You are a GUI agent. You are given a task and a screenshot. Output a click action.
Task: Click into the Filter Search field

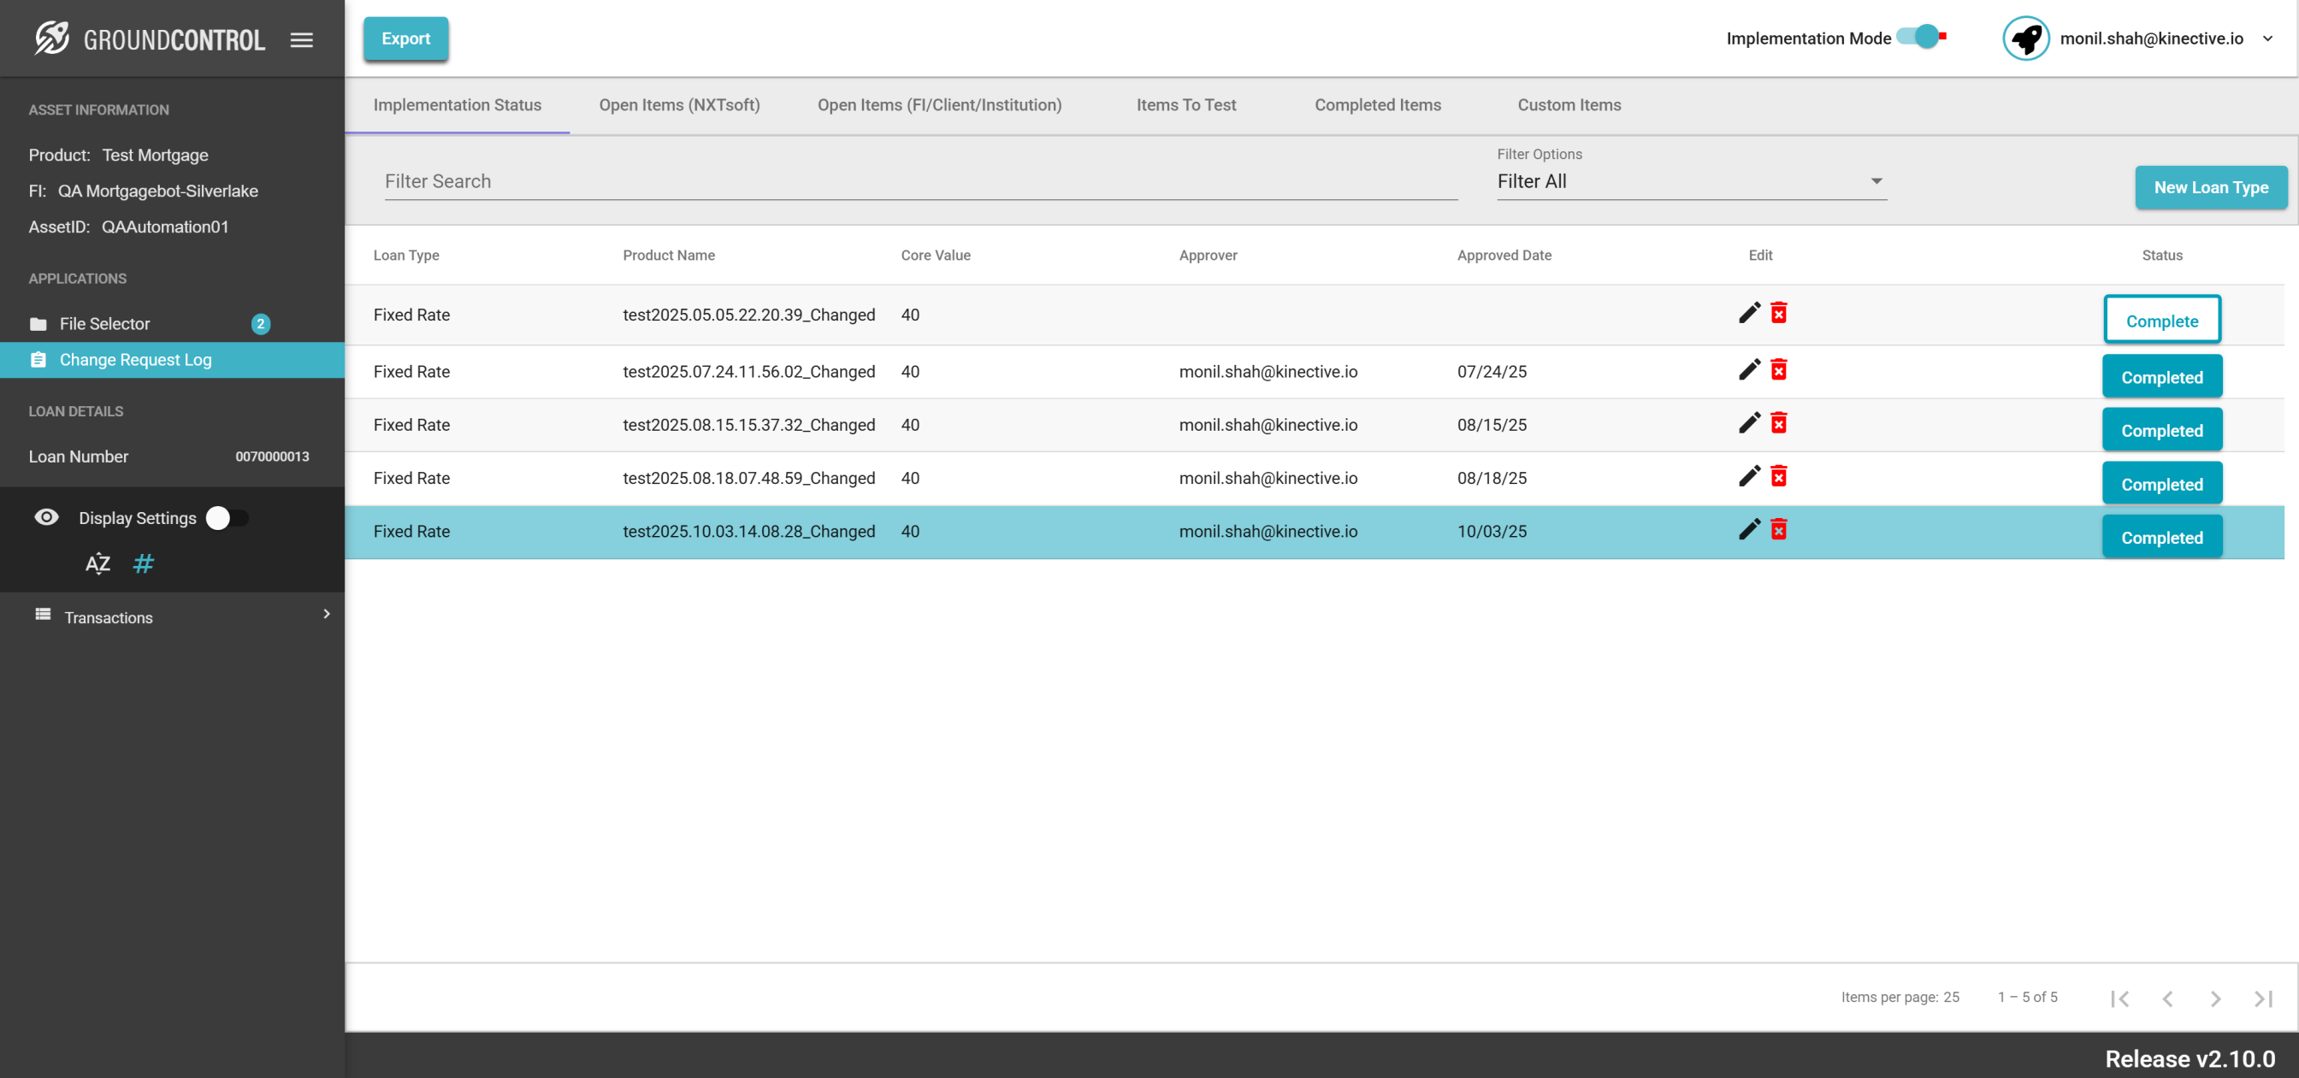click(x=919, y=181)
